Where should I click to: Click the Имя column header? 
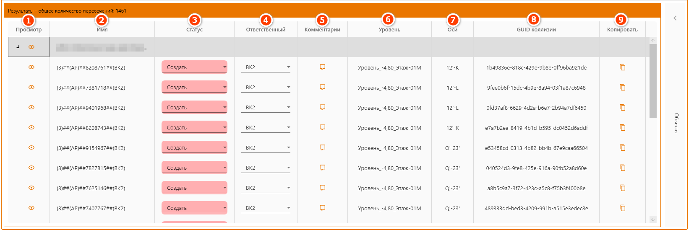[102, 30]
